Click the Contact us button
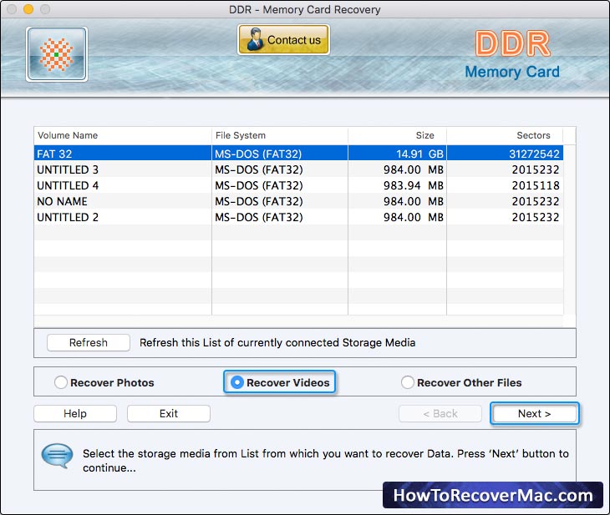Viewport: 610px width, 515px height. 283,39
